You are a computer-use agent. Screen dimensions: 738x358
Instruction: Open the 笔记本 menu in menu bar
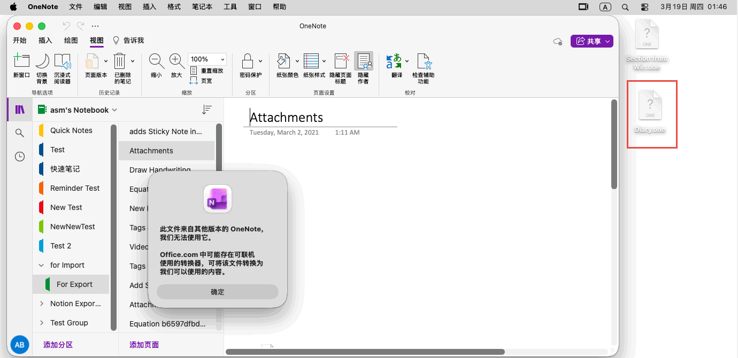(x=202, y=7)
